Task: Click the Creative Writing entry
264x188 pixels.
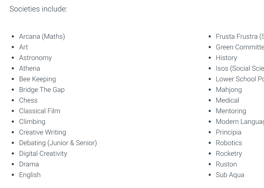Action: [x=42, y=132]
